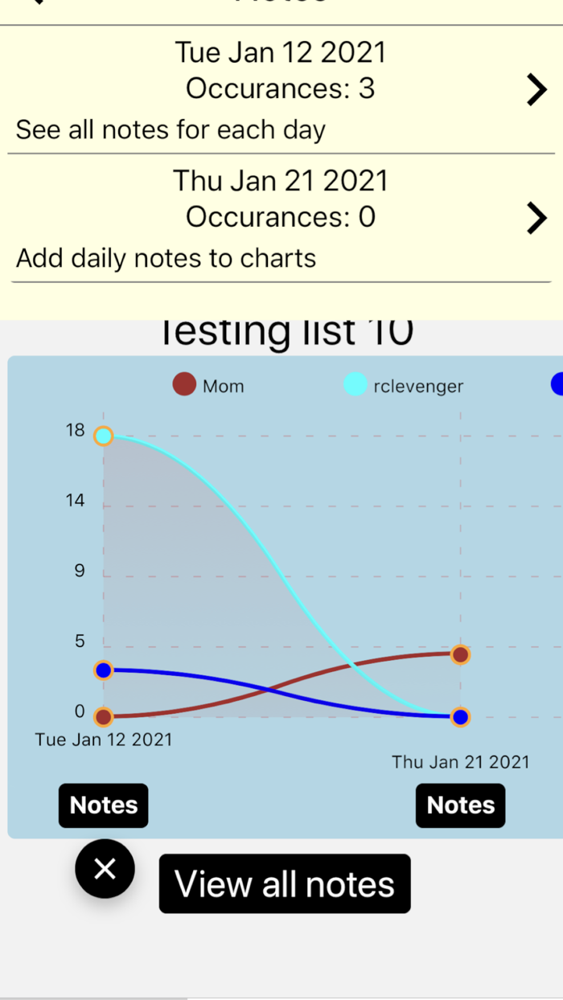
Task: Tap the Testing list 10 chart title
Action: (x=287, y=330)
